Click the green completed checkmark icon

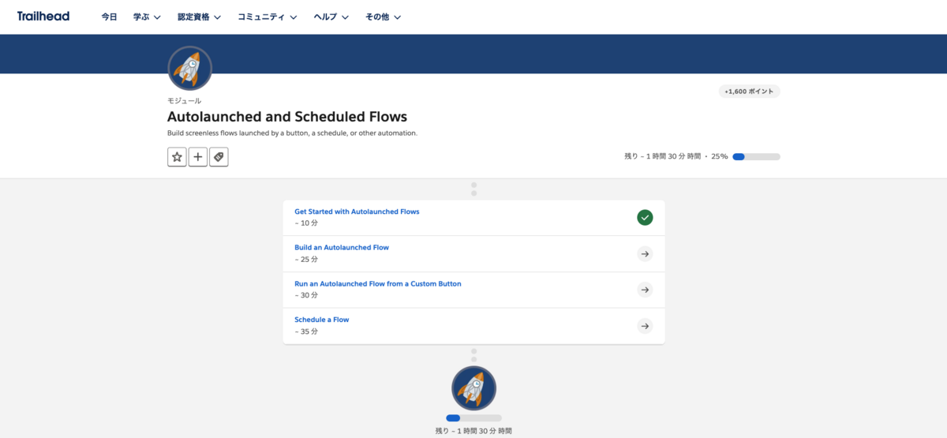click(x=645, y=217)
